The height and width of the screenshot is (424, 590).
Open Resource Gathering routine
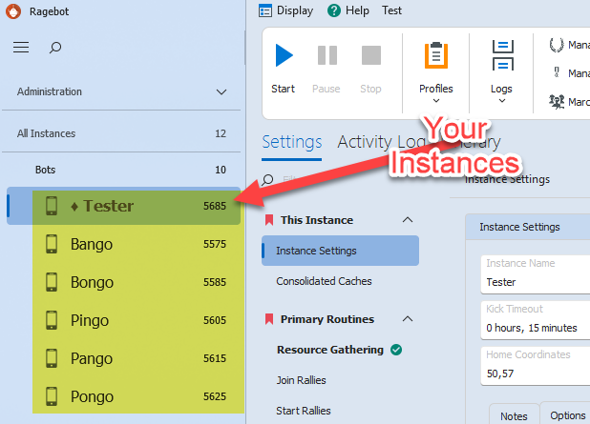pos(329,350)
